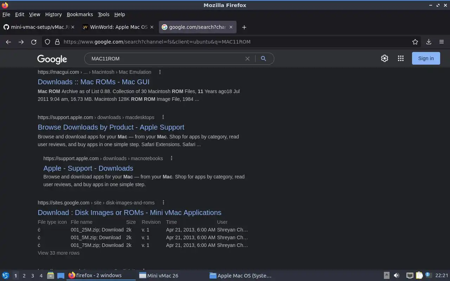Open the system start menu icon

(x=6, y=275)
